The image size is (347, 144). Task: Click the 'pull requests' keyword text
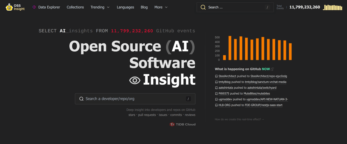pyautogui.click(x=147, y=115)
